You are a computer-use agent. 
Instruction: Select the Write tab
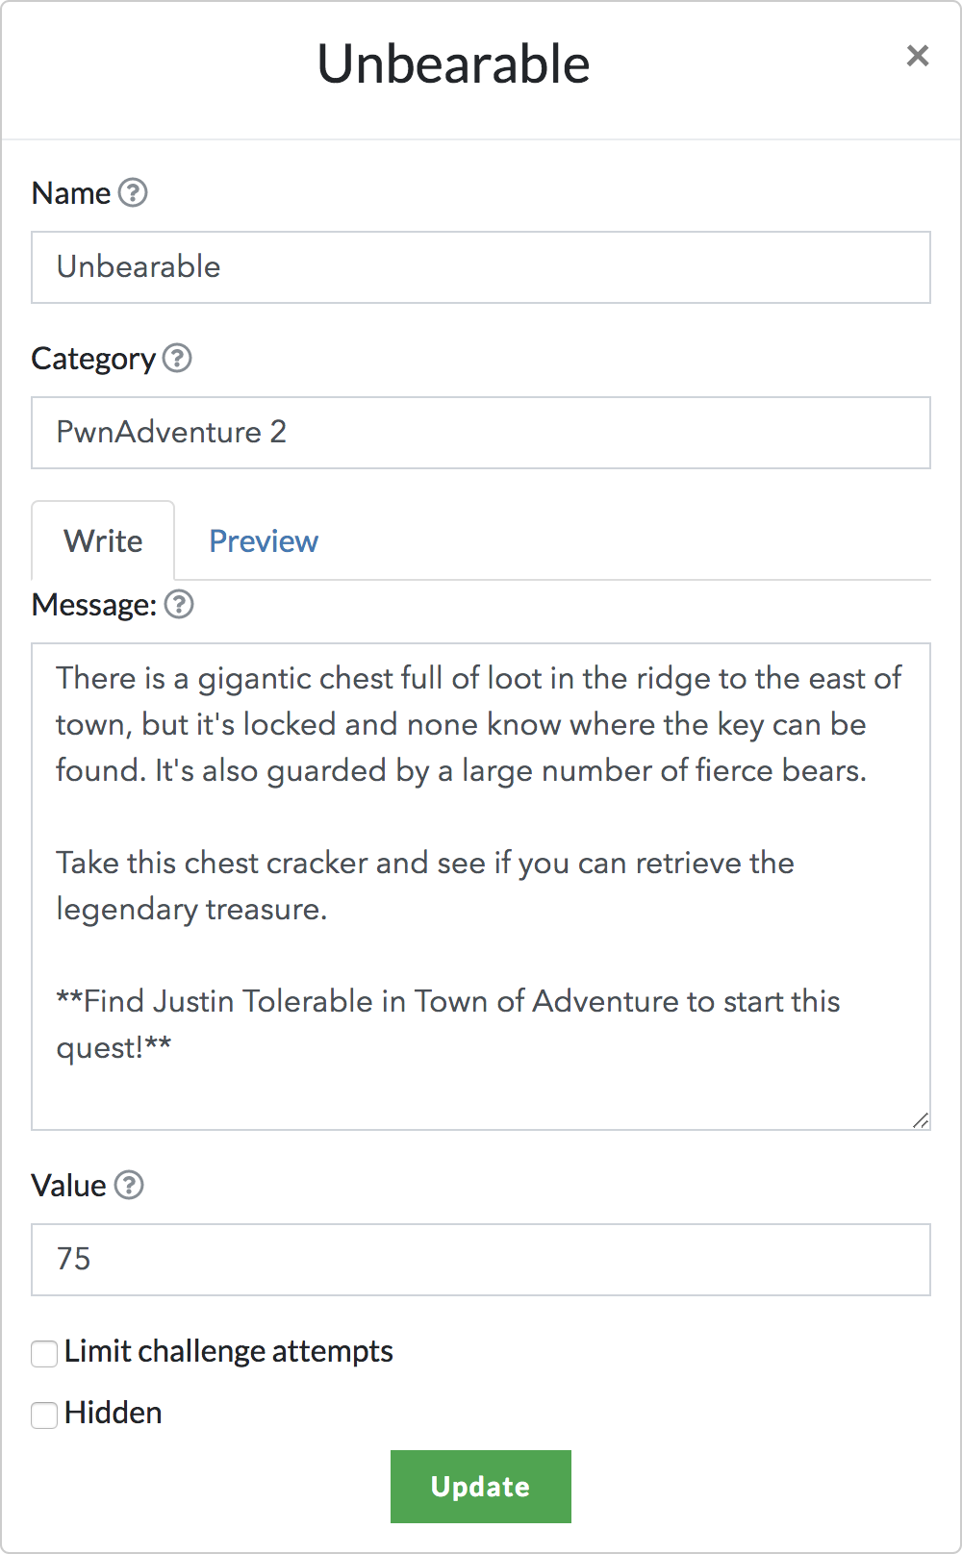pyautogui.click(x=103, y=541)
